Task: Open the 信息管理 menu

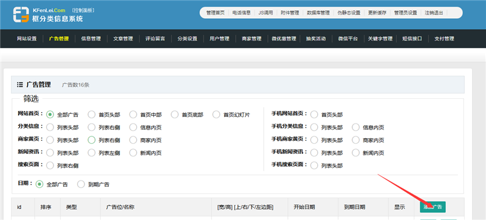Action: [91, 39]
